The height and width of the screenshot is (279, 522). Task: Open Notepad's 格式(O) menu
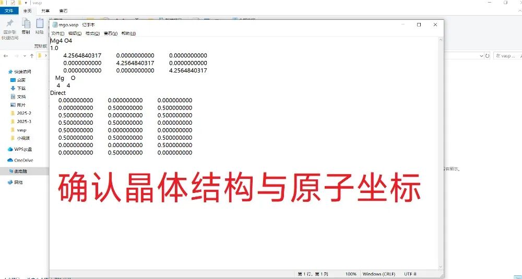point(92,33)
